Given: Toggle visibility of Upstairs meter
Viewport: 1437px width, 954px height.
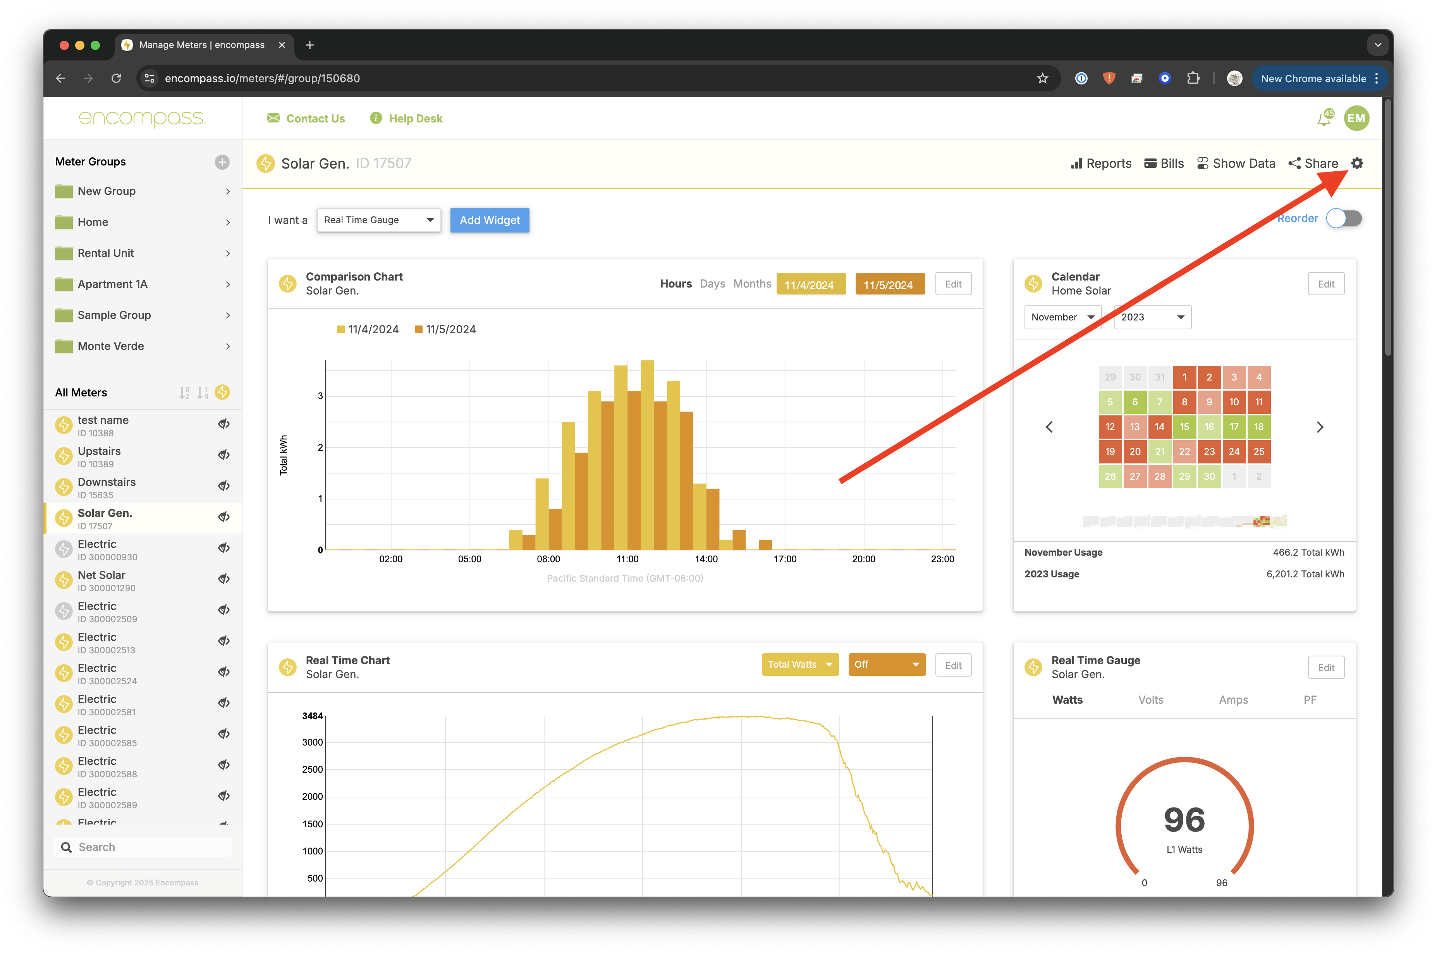Looking at the screenshot, I should click(224, 455).
